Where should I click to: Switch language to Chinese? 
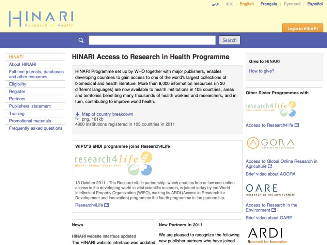point(229,4)
